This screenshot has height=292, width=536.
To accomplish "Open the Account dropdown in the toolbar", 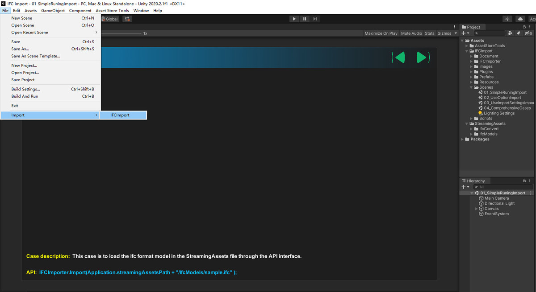I will [x=532, y=19].
